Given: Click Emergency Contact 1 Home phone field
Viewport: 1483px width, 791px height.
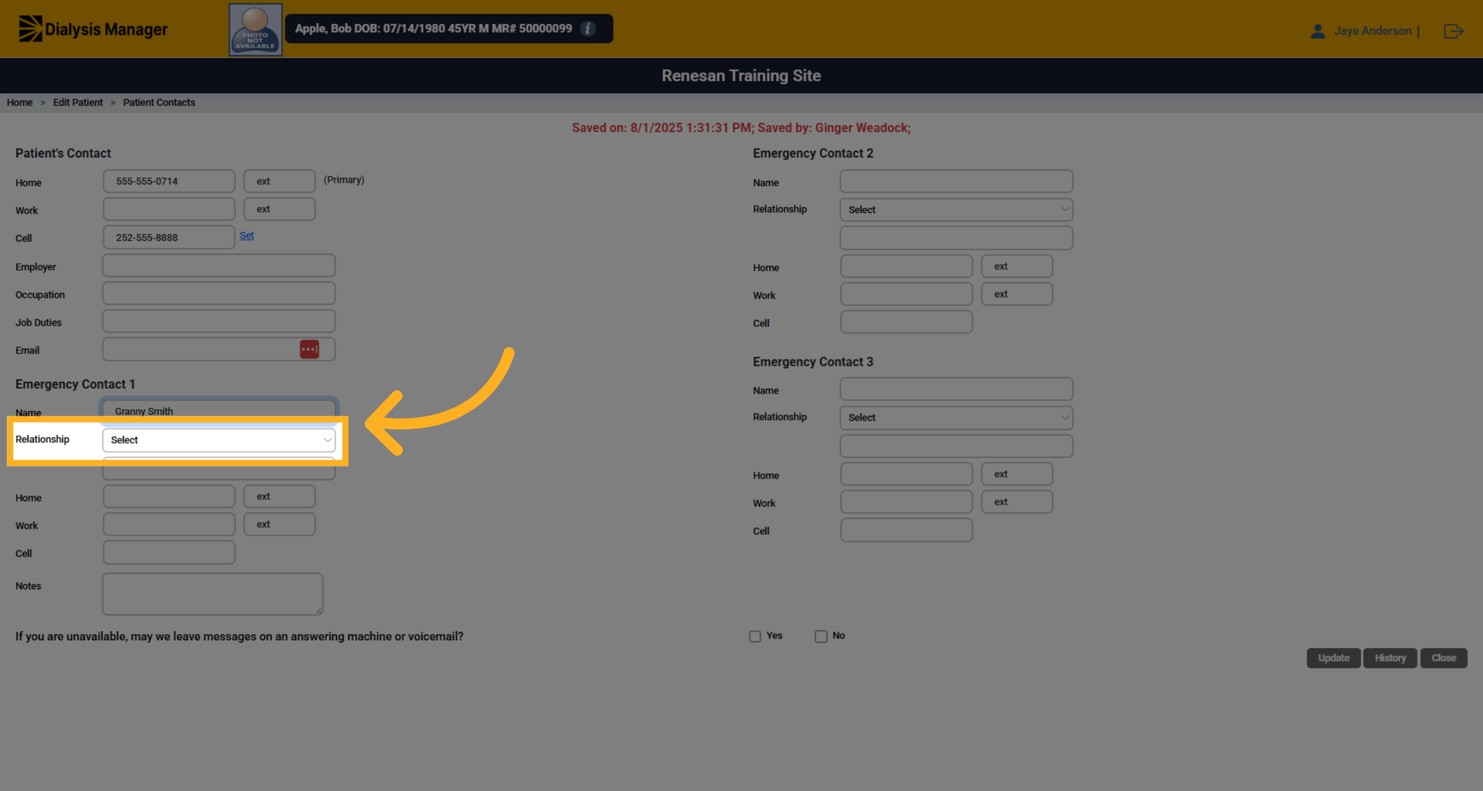Looking at the screenshot, I should coord(169,496).
